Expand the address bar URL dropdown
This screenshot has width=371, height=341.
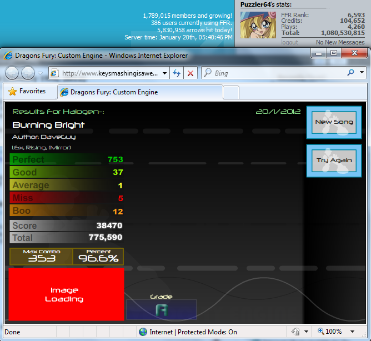pos(164,73)
